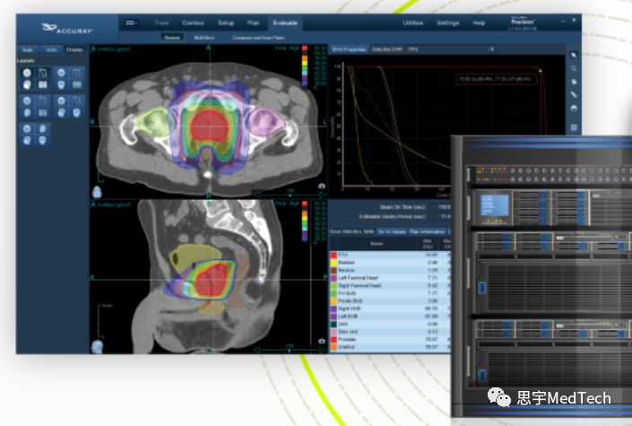Viewport: 632px width, 426px height.
Task: Click the DVH curve tooltip label
Action: coord(496,80)
